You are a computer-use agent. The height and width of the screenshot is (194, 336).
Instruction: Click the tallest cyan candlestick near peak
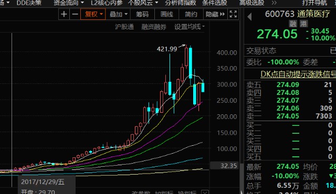[191, 63]
